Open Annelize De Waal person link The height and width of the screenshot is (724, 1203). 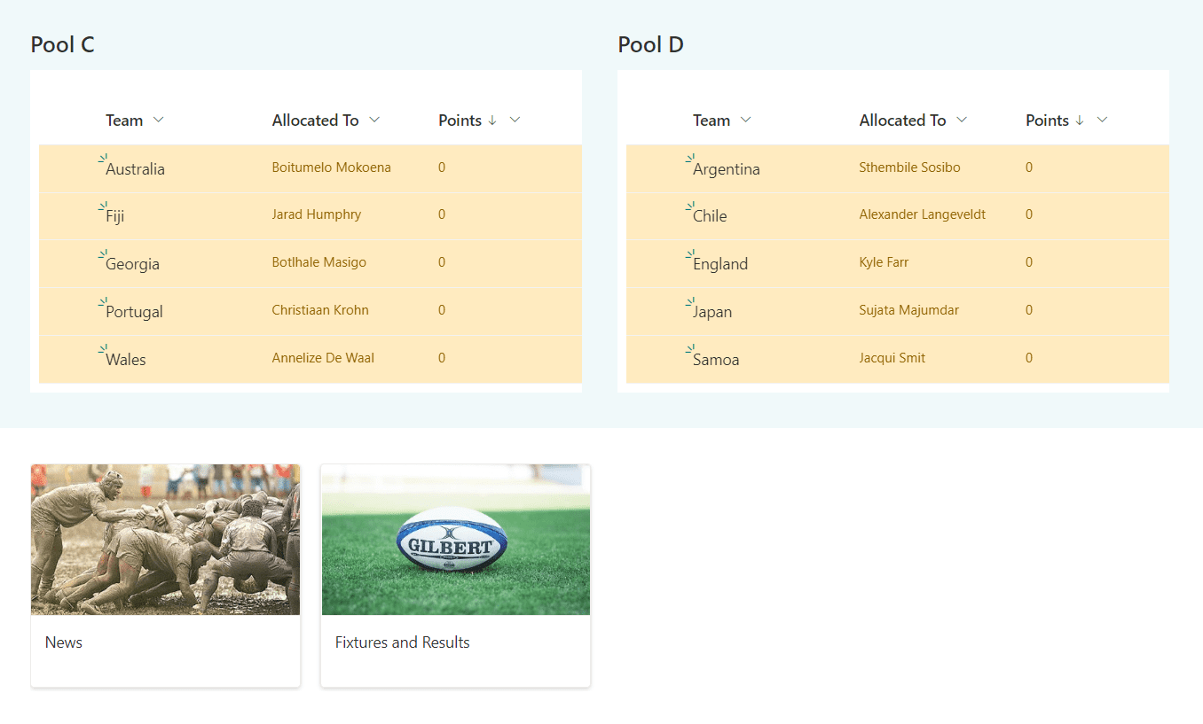tap(323, 358)
